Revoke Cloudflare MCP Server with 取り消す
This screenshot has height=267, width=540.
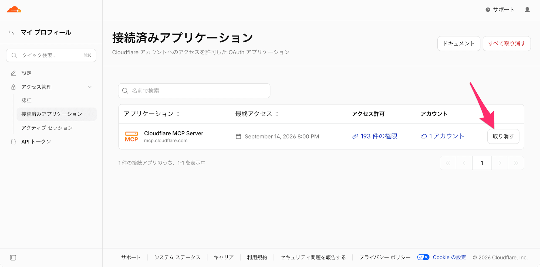coord(503,136)
